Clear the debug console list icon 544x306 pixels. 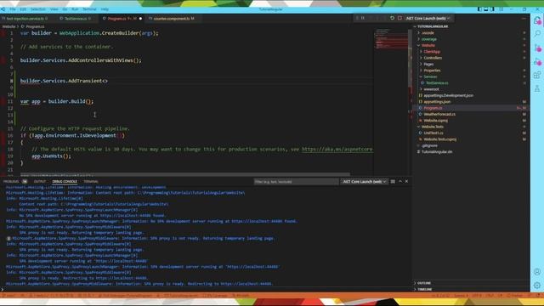[393, 181]
